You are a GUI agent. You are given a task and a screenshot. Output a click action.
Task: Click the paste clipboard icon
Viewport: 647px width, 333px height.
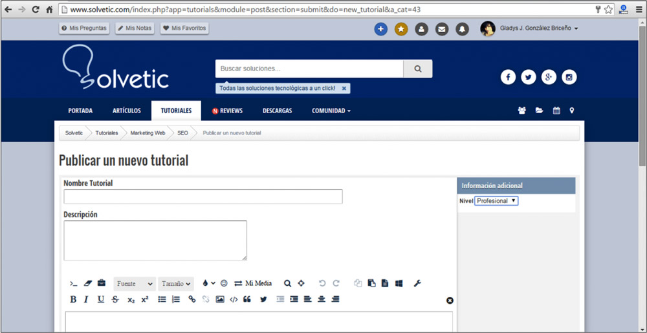tap(372, 283)
